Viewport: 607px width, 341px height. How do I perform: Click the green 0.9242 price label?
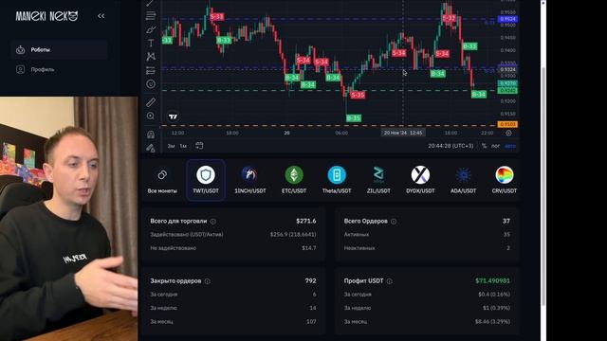click(507, 91)
